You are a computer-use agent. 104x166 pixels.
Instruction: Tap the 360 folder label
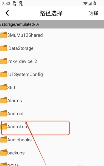pyautogui.click(x=11, y=87)
